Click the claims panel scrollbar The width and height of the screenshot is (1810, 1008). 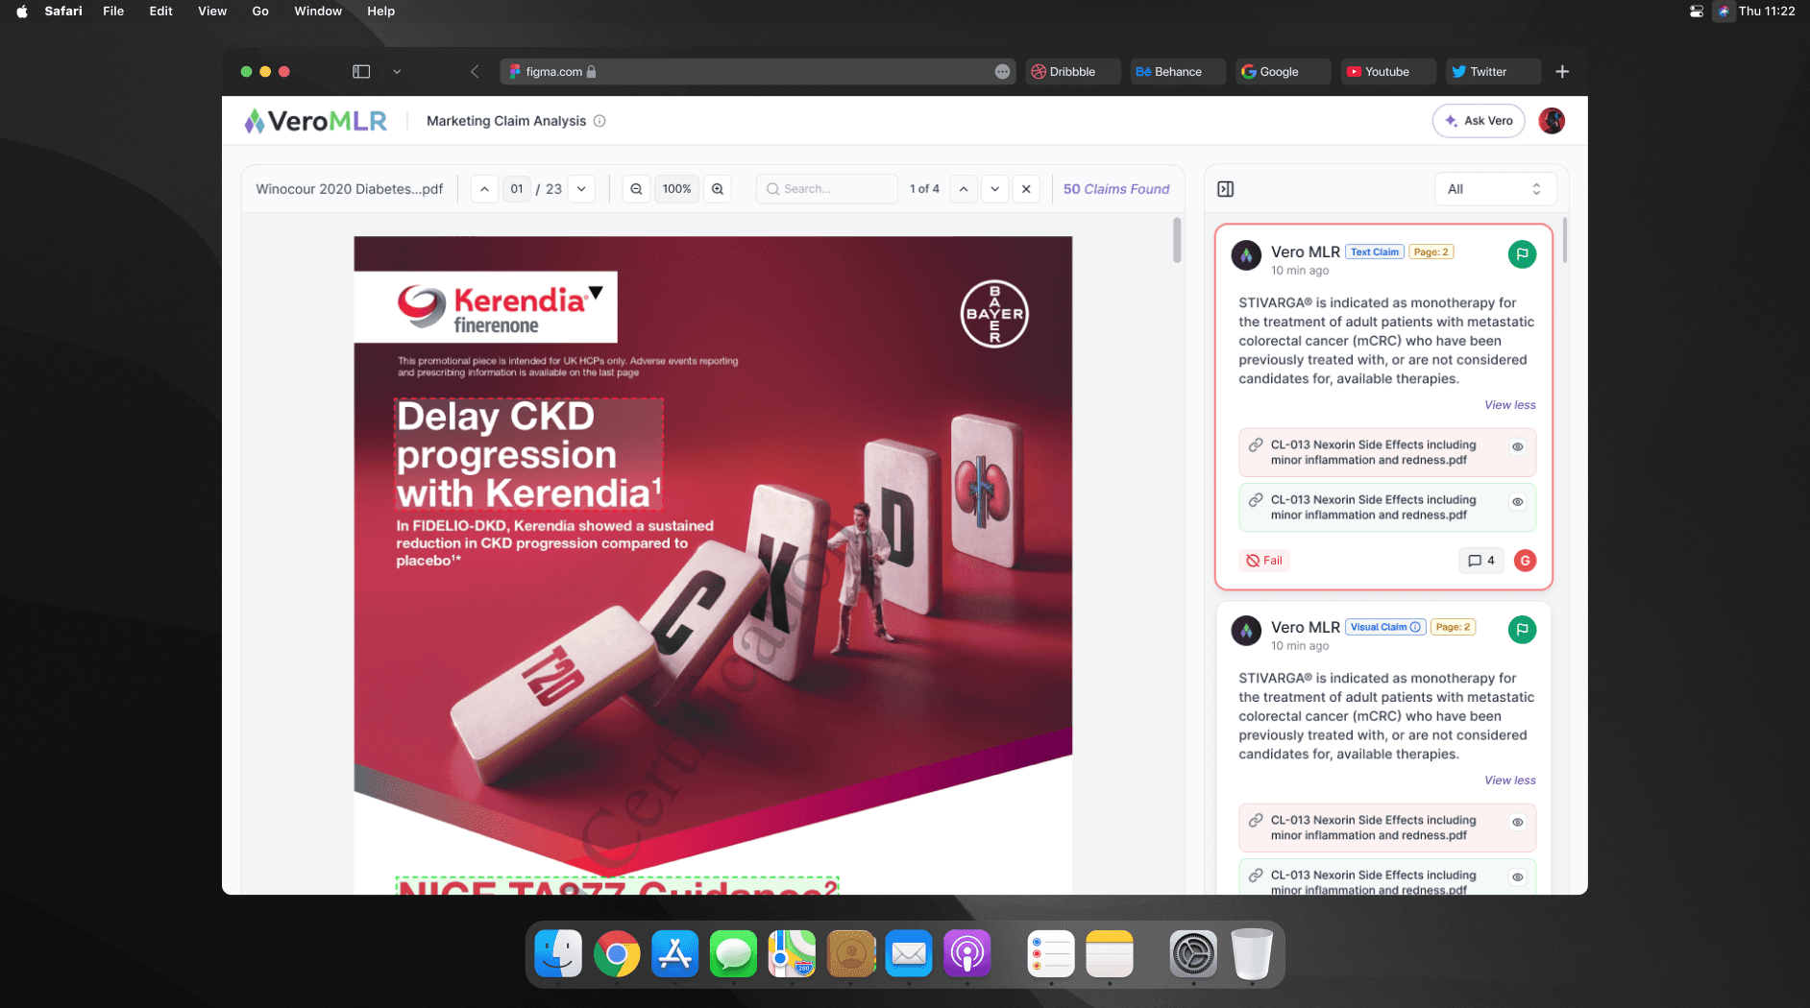(x=1564, y=240)
